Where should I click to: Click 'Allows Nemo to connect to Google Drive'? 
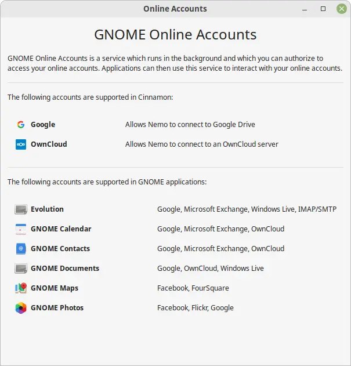pos(190,125)
